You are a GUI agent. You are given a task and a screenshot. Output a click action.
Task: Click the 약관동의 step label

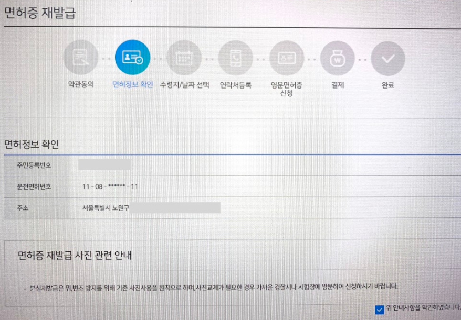pyautogui.click(x=81, y=85)
